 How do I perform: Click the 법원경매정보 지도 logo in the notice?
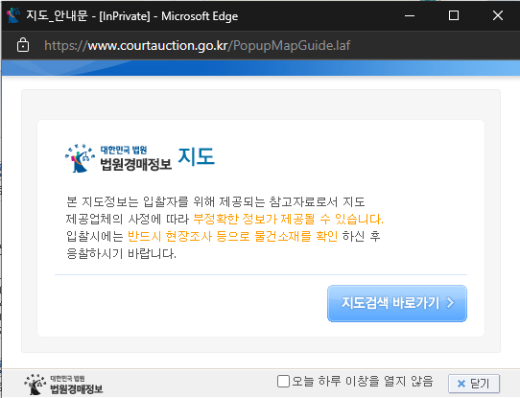(x=140, y=158)
